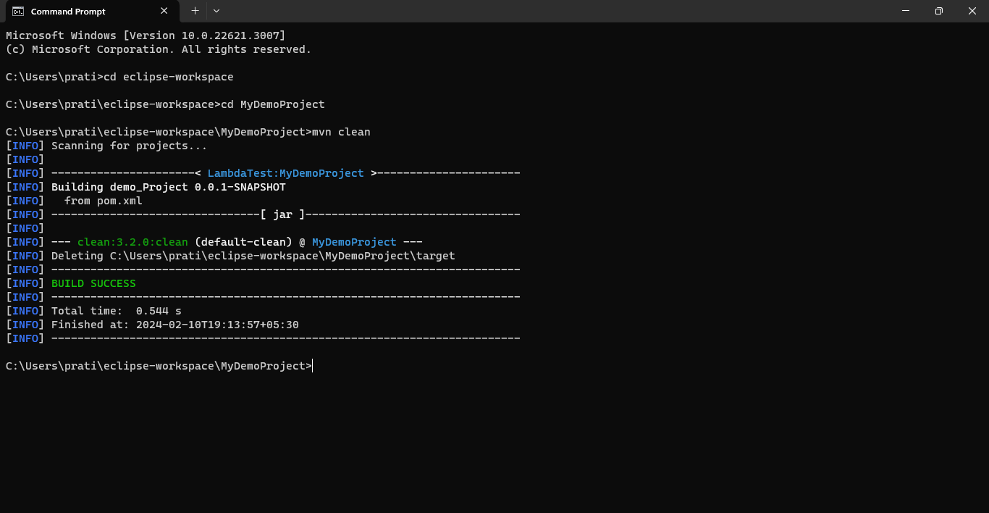
Task: Click the LambdaTest:MyDemoProject heading text
Action: [x=285, y=173]
